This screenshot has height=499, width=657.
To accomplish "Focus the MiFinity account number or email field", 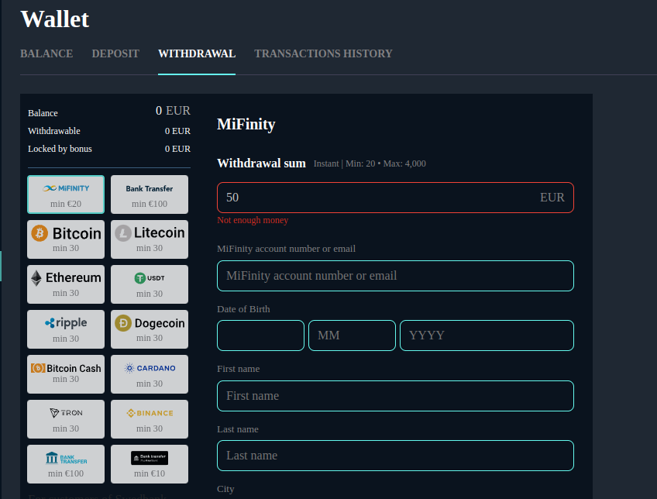I will click(395, 276).
